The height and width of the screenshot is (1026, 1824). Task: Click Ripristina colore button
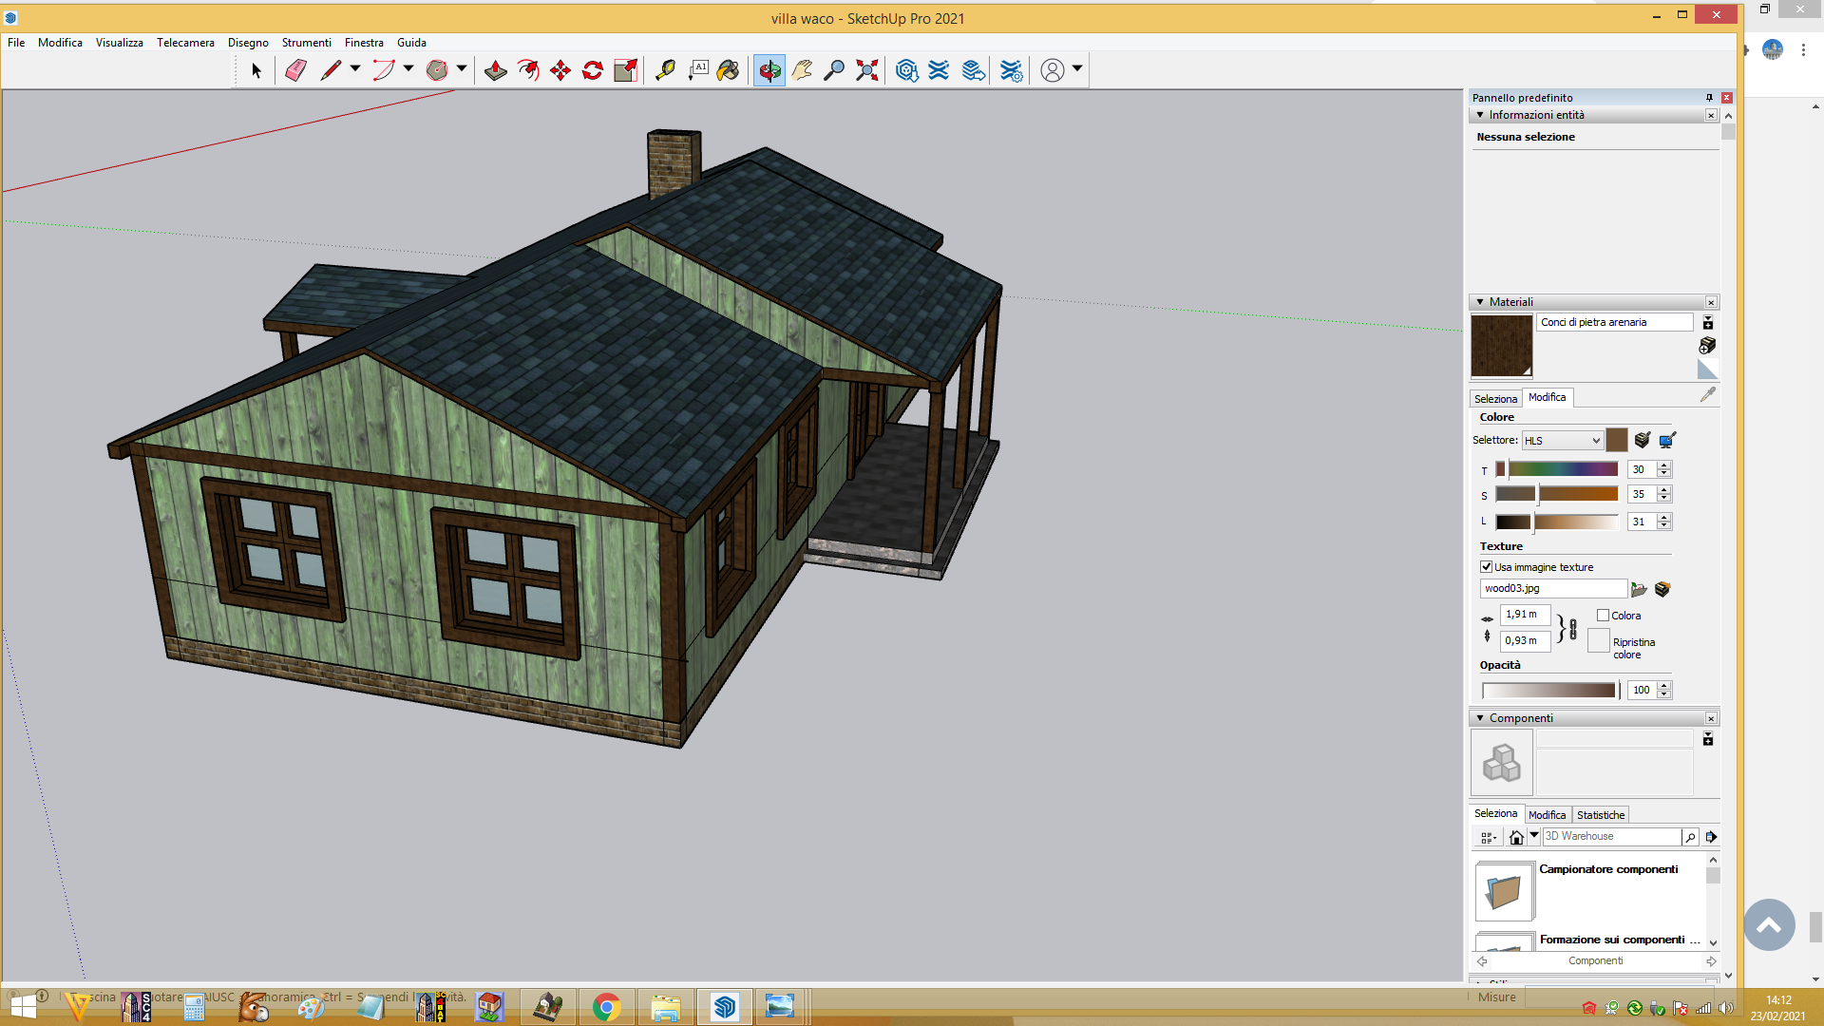[1599, 640]
